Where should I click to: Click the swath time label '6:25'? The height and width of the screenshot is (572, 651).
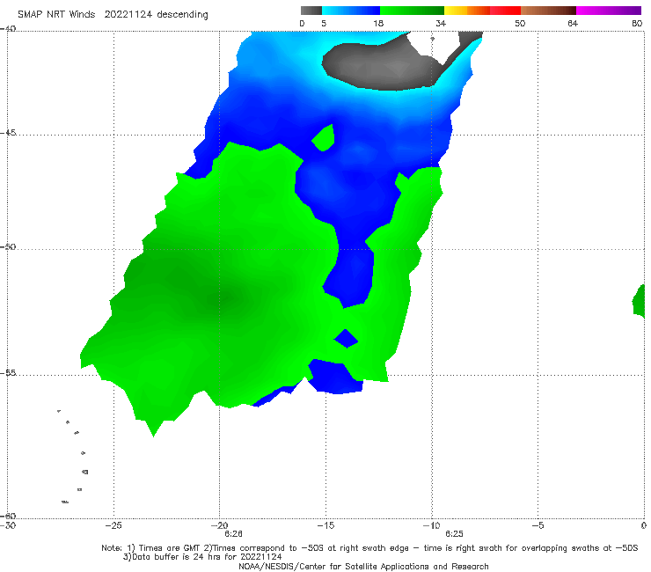(x=454, y=534)
